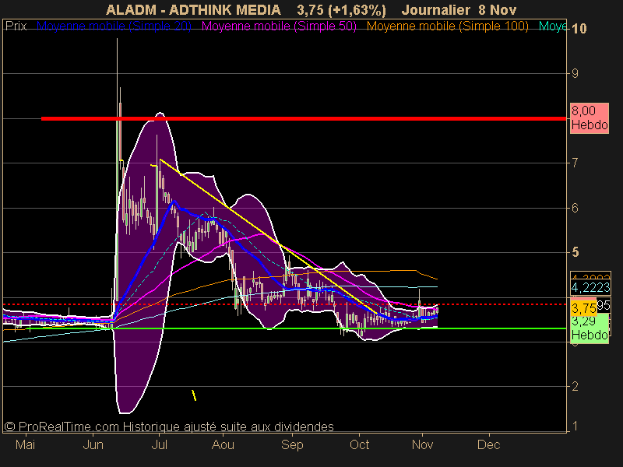The image size is (623, 467).
Task: Click the Jun label on the time axis
Action: tap(93, 444)
